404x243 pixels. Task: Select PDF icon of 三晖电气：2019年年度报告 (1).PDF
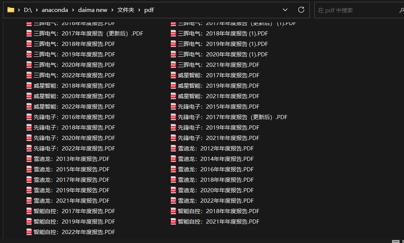pyautogui.click(x=173, y=44)
